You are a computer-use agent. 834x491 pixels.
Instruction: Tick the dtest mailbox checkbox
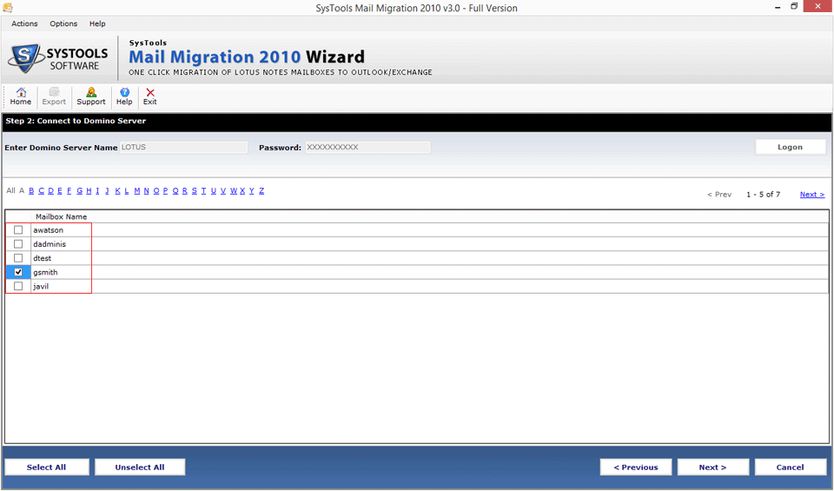(x=18, y=258)
